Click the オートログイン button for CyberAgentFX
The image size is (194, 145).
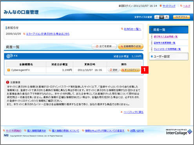point(131,70)
